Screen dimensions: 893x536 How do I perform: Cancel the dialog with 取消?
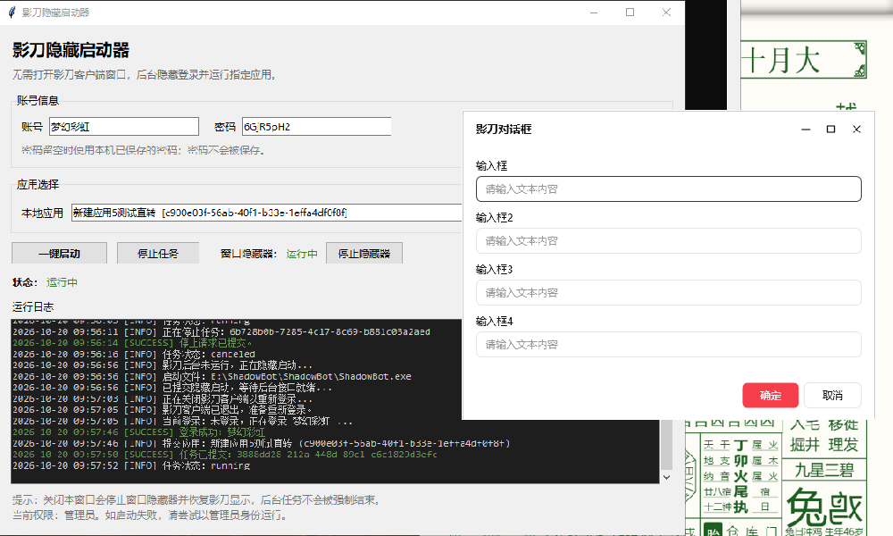(832, 396)
